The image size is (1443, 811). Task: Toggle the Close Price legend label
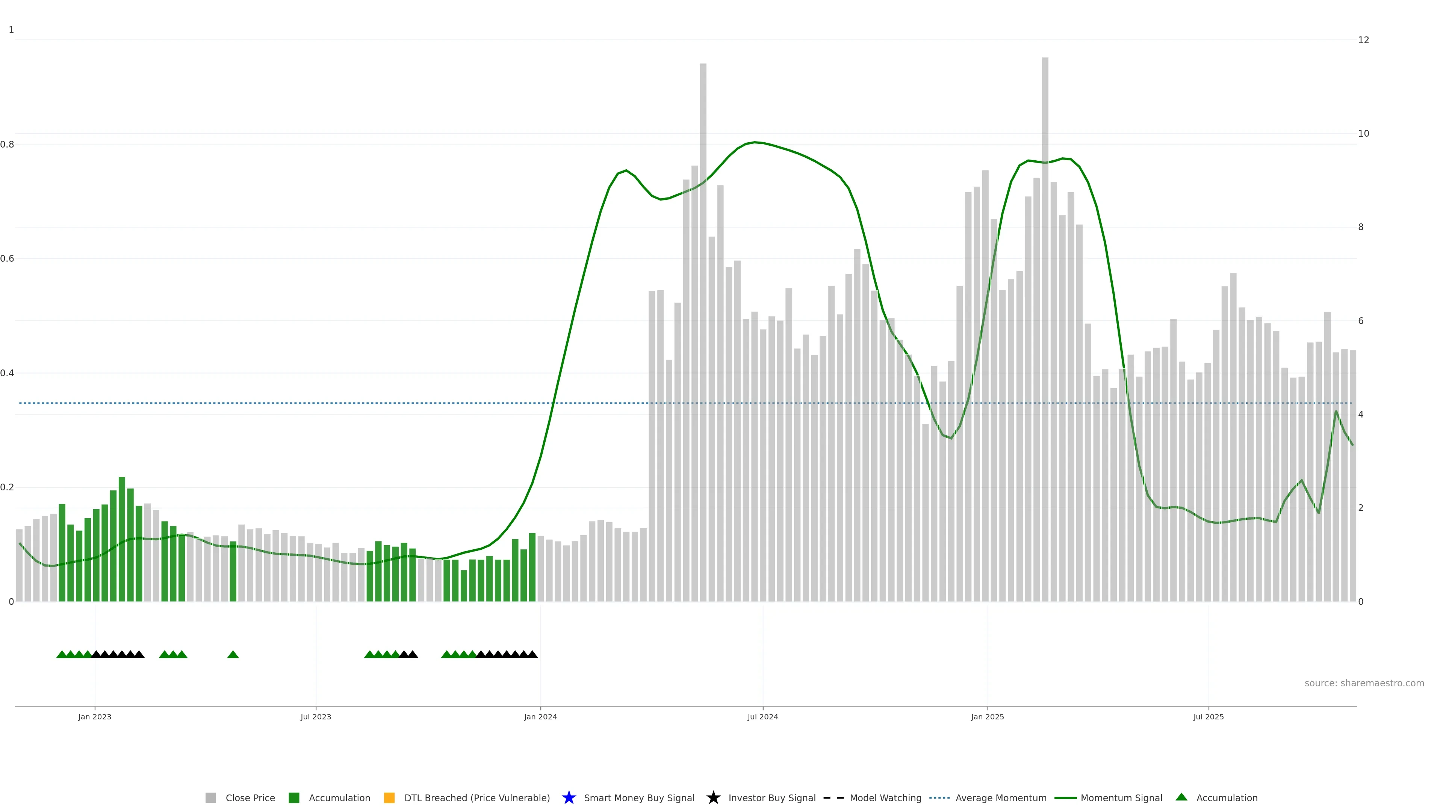(x=250, y=797)
